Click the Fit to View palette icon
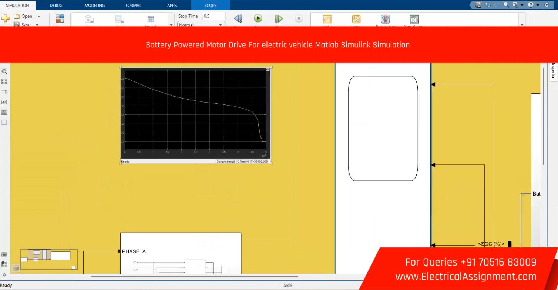 (x=4, y=81)
